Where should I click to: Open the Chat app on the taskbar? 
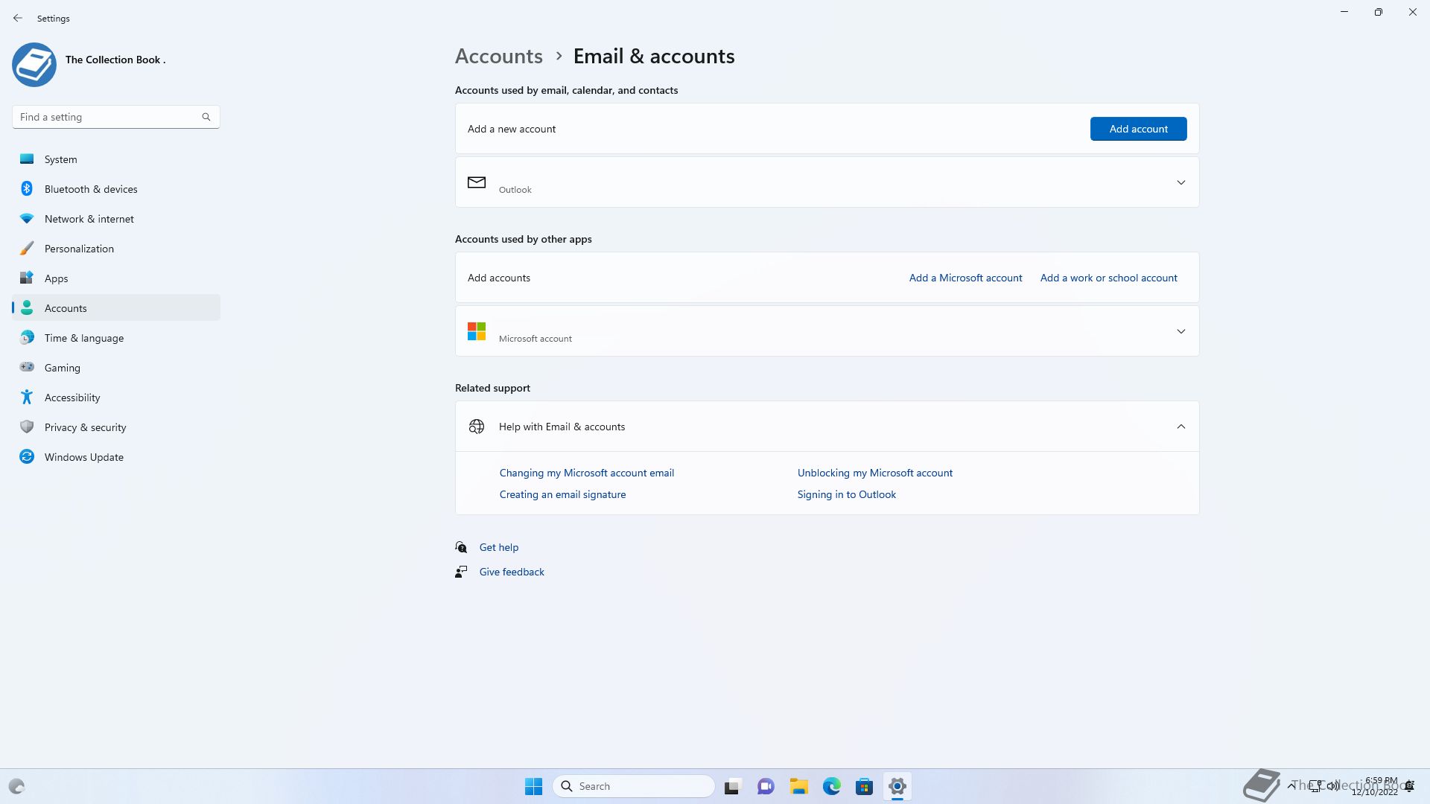point(766,786)
